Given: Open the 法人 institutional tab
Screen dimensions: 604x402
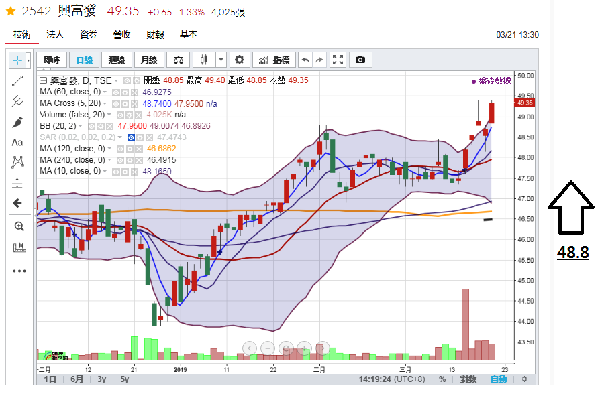Looking at the screenshot, I should (x=55, y=35).
